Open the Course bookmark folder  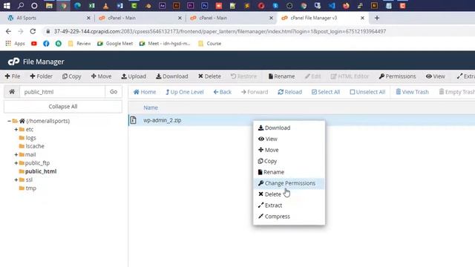(209, 44)
